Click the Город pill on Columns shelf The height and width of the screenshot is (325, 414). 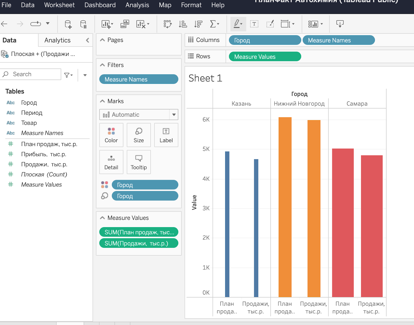coord(265,40)
